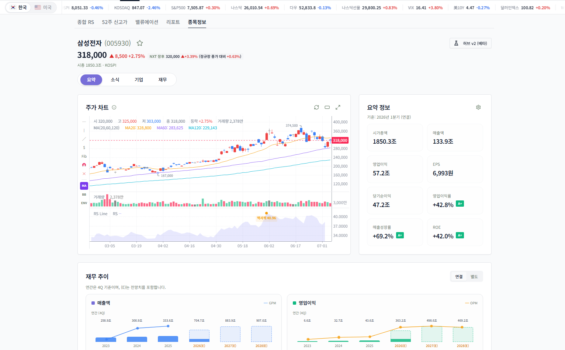Toggle the MA moving average indicator
This screenshot has width=565, height=350.
point(84,186)
